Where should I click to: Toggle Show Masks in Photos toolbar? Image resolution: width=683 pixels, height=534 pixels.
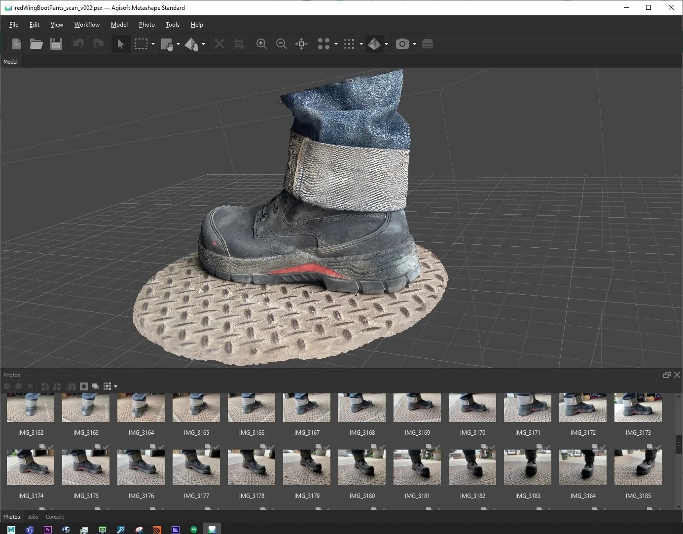[x=84, y=386]
